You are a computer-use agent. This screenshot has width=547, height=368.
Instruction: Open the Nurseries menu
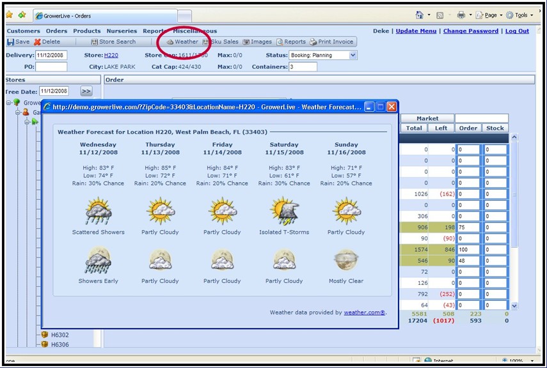click(x=122, y=31)
